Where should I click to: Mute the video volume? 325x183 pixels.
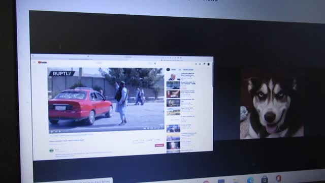[60, 131]
